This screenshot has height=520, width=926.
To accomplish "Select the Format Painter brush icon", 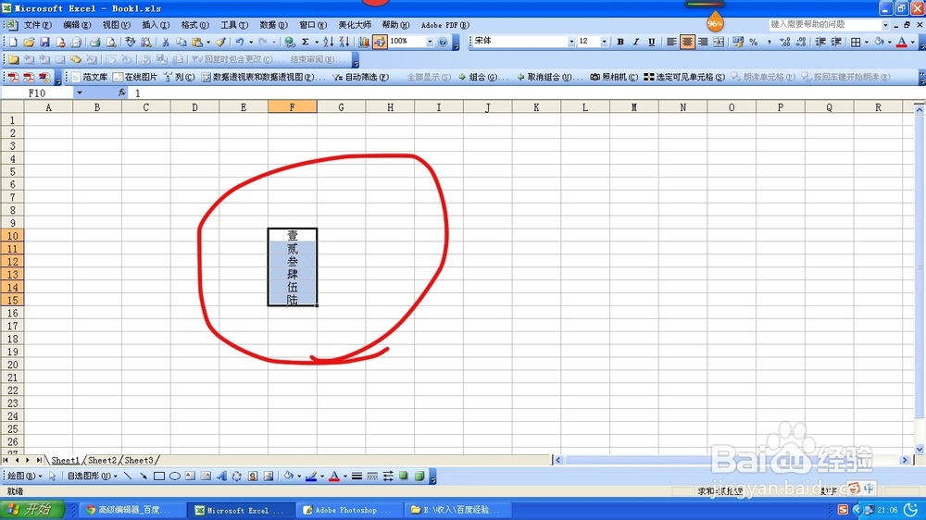I will [220, 42].
